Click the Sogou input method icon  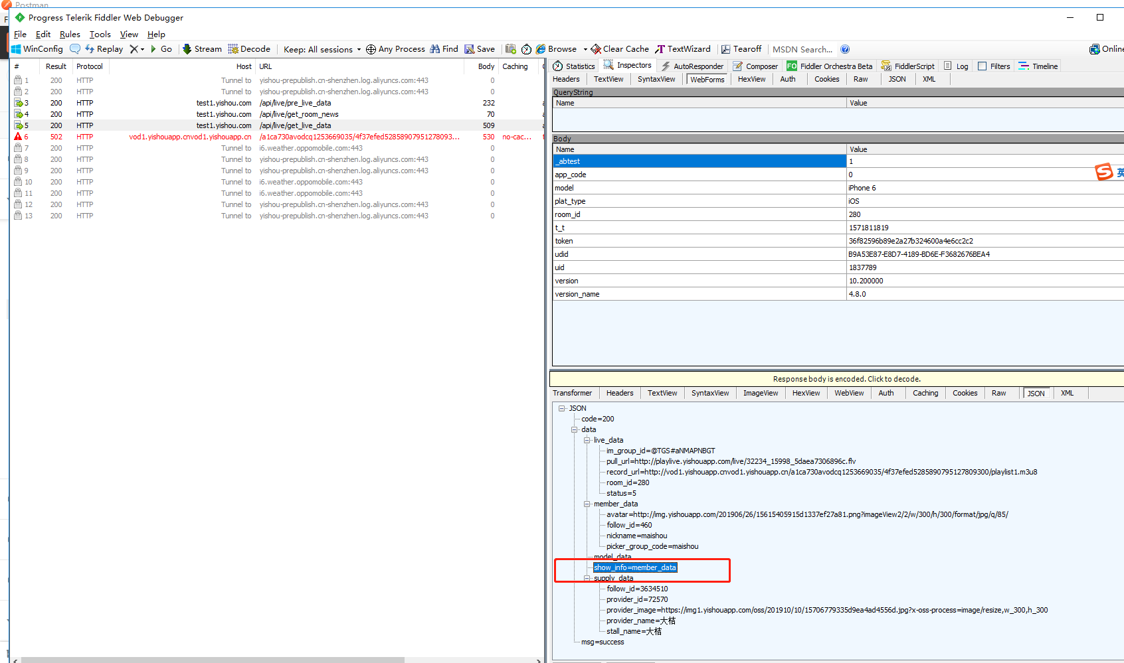1104,172
